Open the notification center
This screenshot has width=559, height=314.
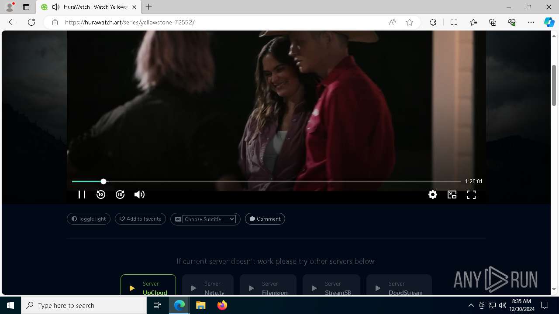[545, 305]
